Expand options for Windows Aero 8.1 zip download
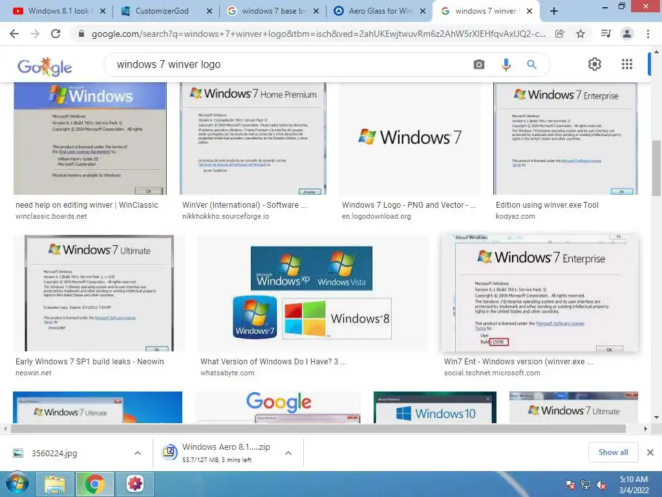This screenshot has height=497, width=662. click(288, 453)
